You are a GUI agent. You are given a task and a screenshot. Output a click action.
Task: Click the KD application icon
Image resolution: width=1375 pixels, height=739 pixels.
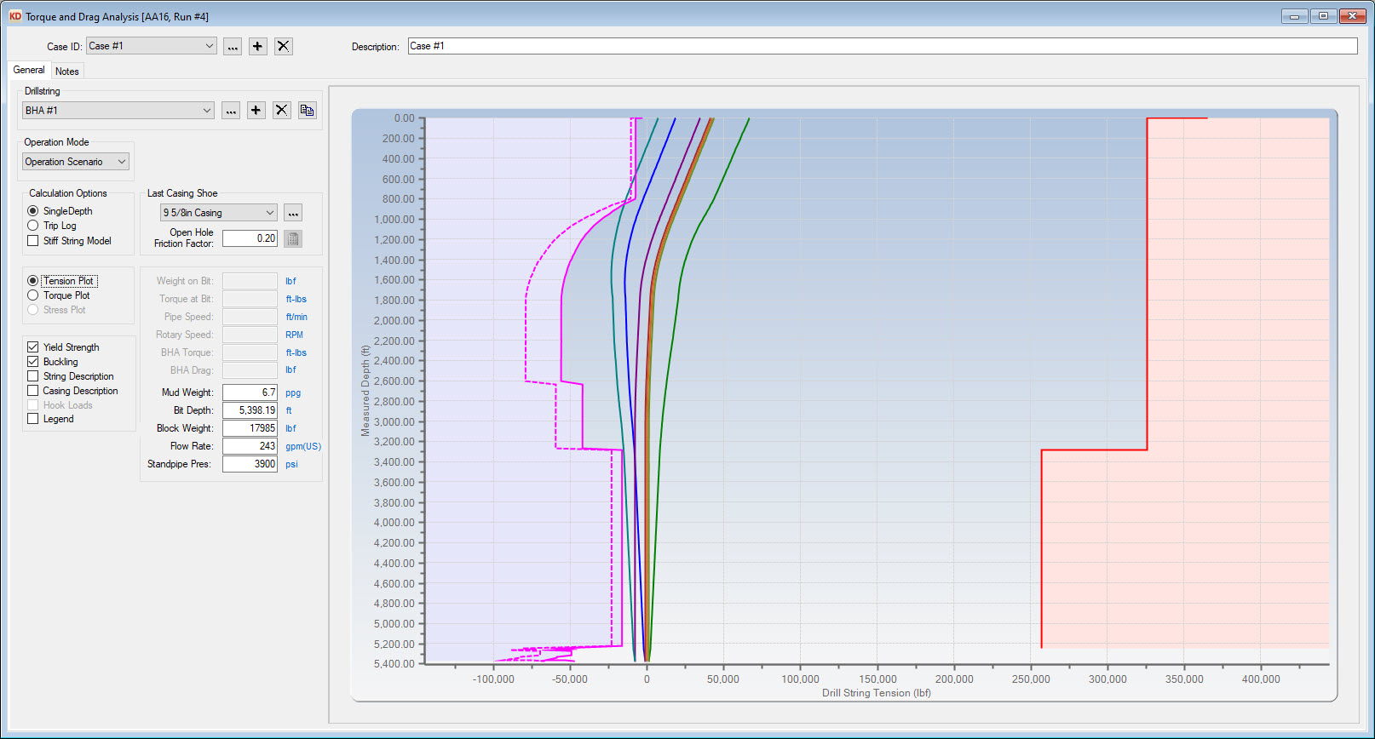14,16
